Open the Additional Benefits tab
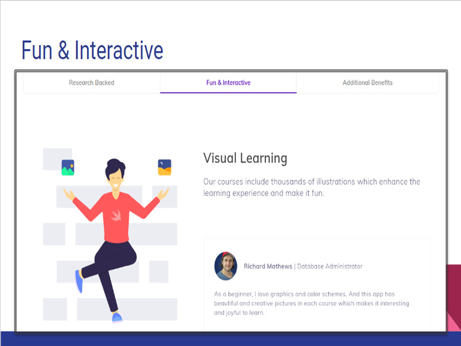The image size is (461, 346). pos(367,83)
